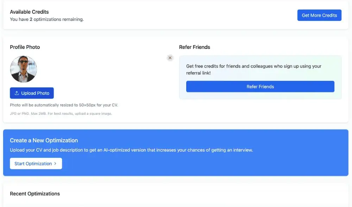Click the chevron arrow beside Start Optimization
Viewport: 352px width, 207px height.
point(55,164)
